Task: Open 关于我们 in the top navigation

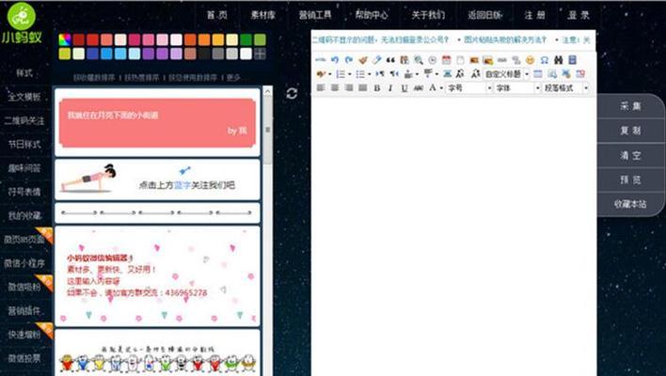Action: click(428, 15)
